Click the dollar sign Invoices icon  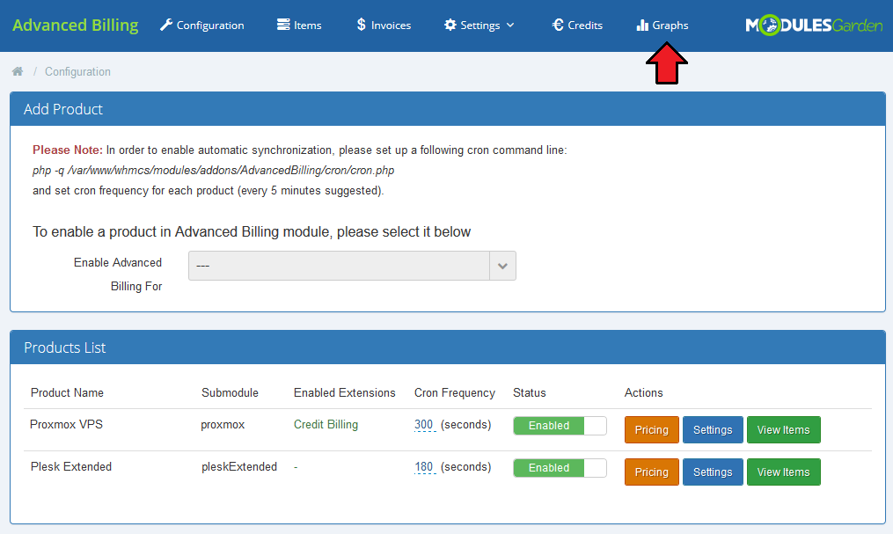(361, 25)
